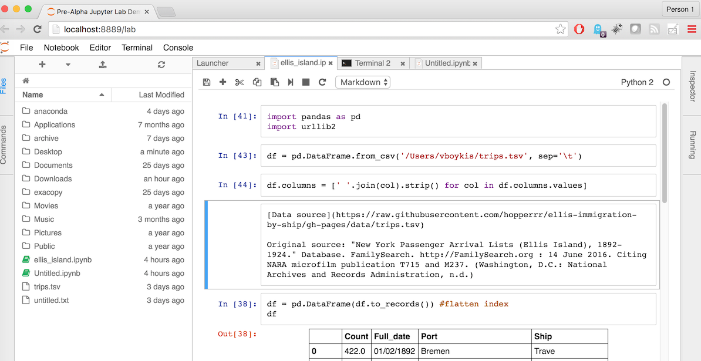The image size is (701, 361).
Task: Save the notebook with the floppy disk icon
Action: (x=207, y=82)
